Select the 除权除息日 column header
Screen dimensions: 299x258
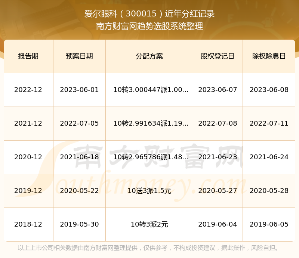pos(269,56)
